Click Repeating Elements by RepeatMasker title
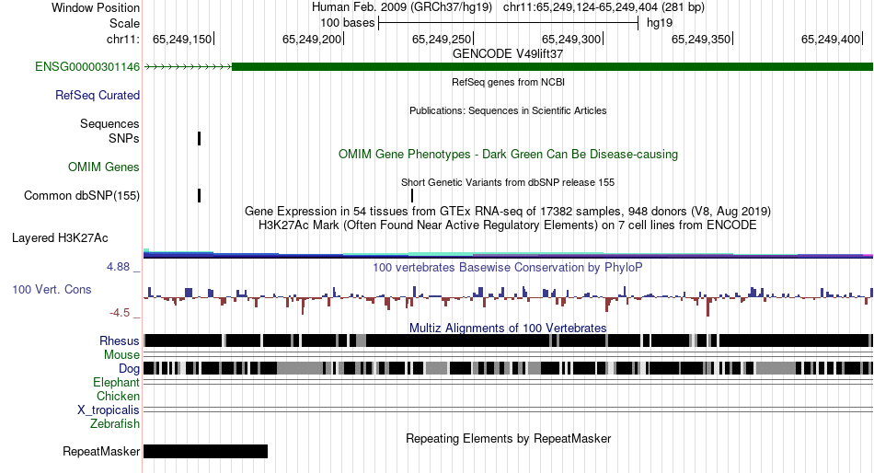 (x=508, y=438)
